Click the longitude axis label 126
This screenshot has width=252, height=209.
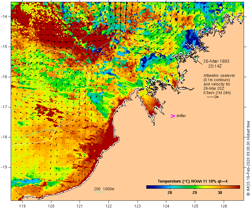pyautogui.click(x=224, y=206)
